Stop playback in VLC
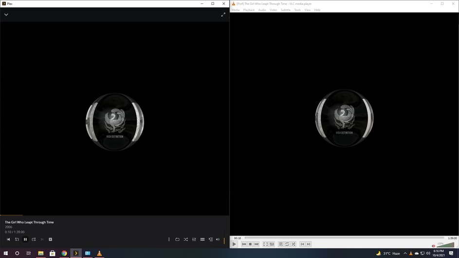The image size is (459, 258). point(250,244)
